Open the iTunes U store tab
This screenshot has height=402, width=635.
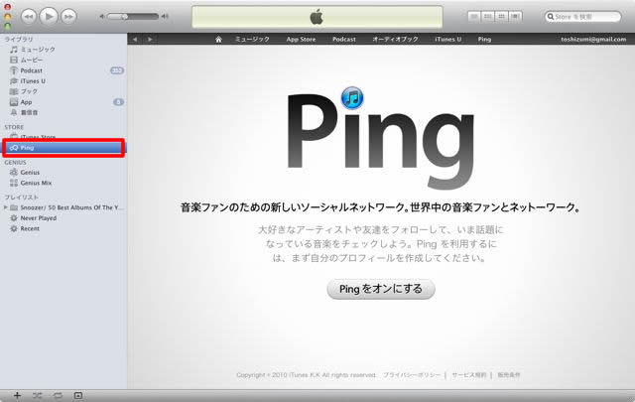[447, 40]
